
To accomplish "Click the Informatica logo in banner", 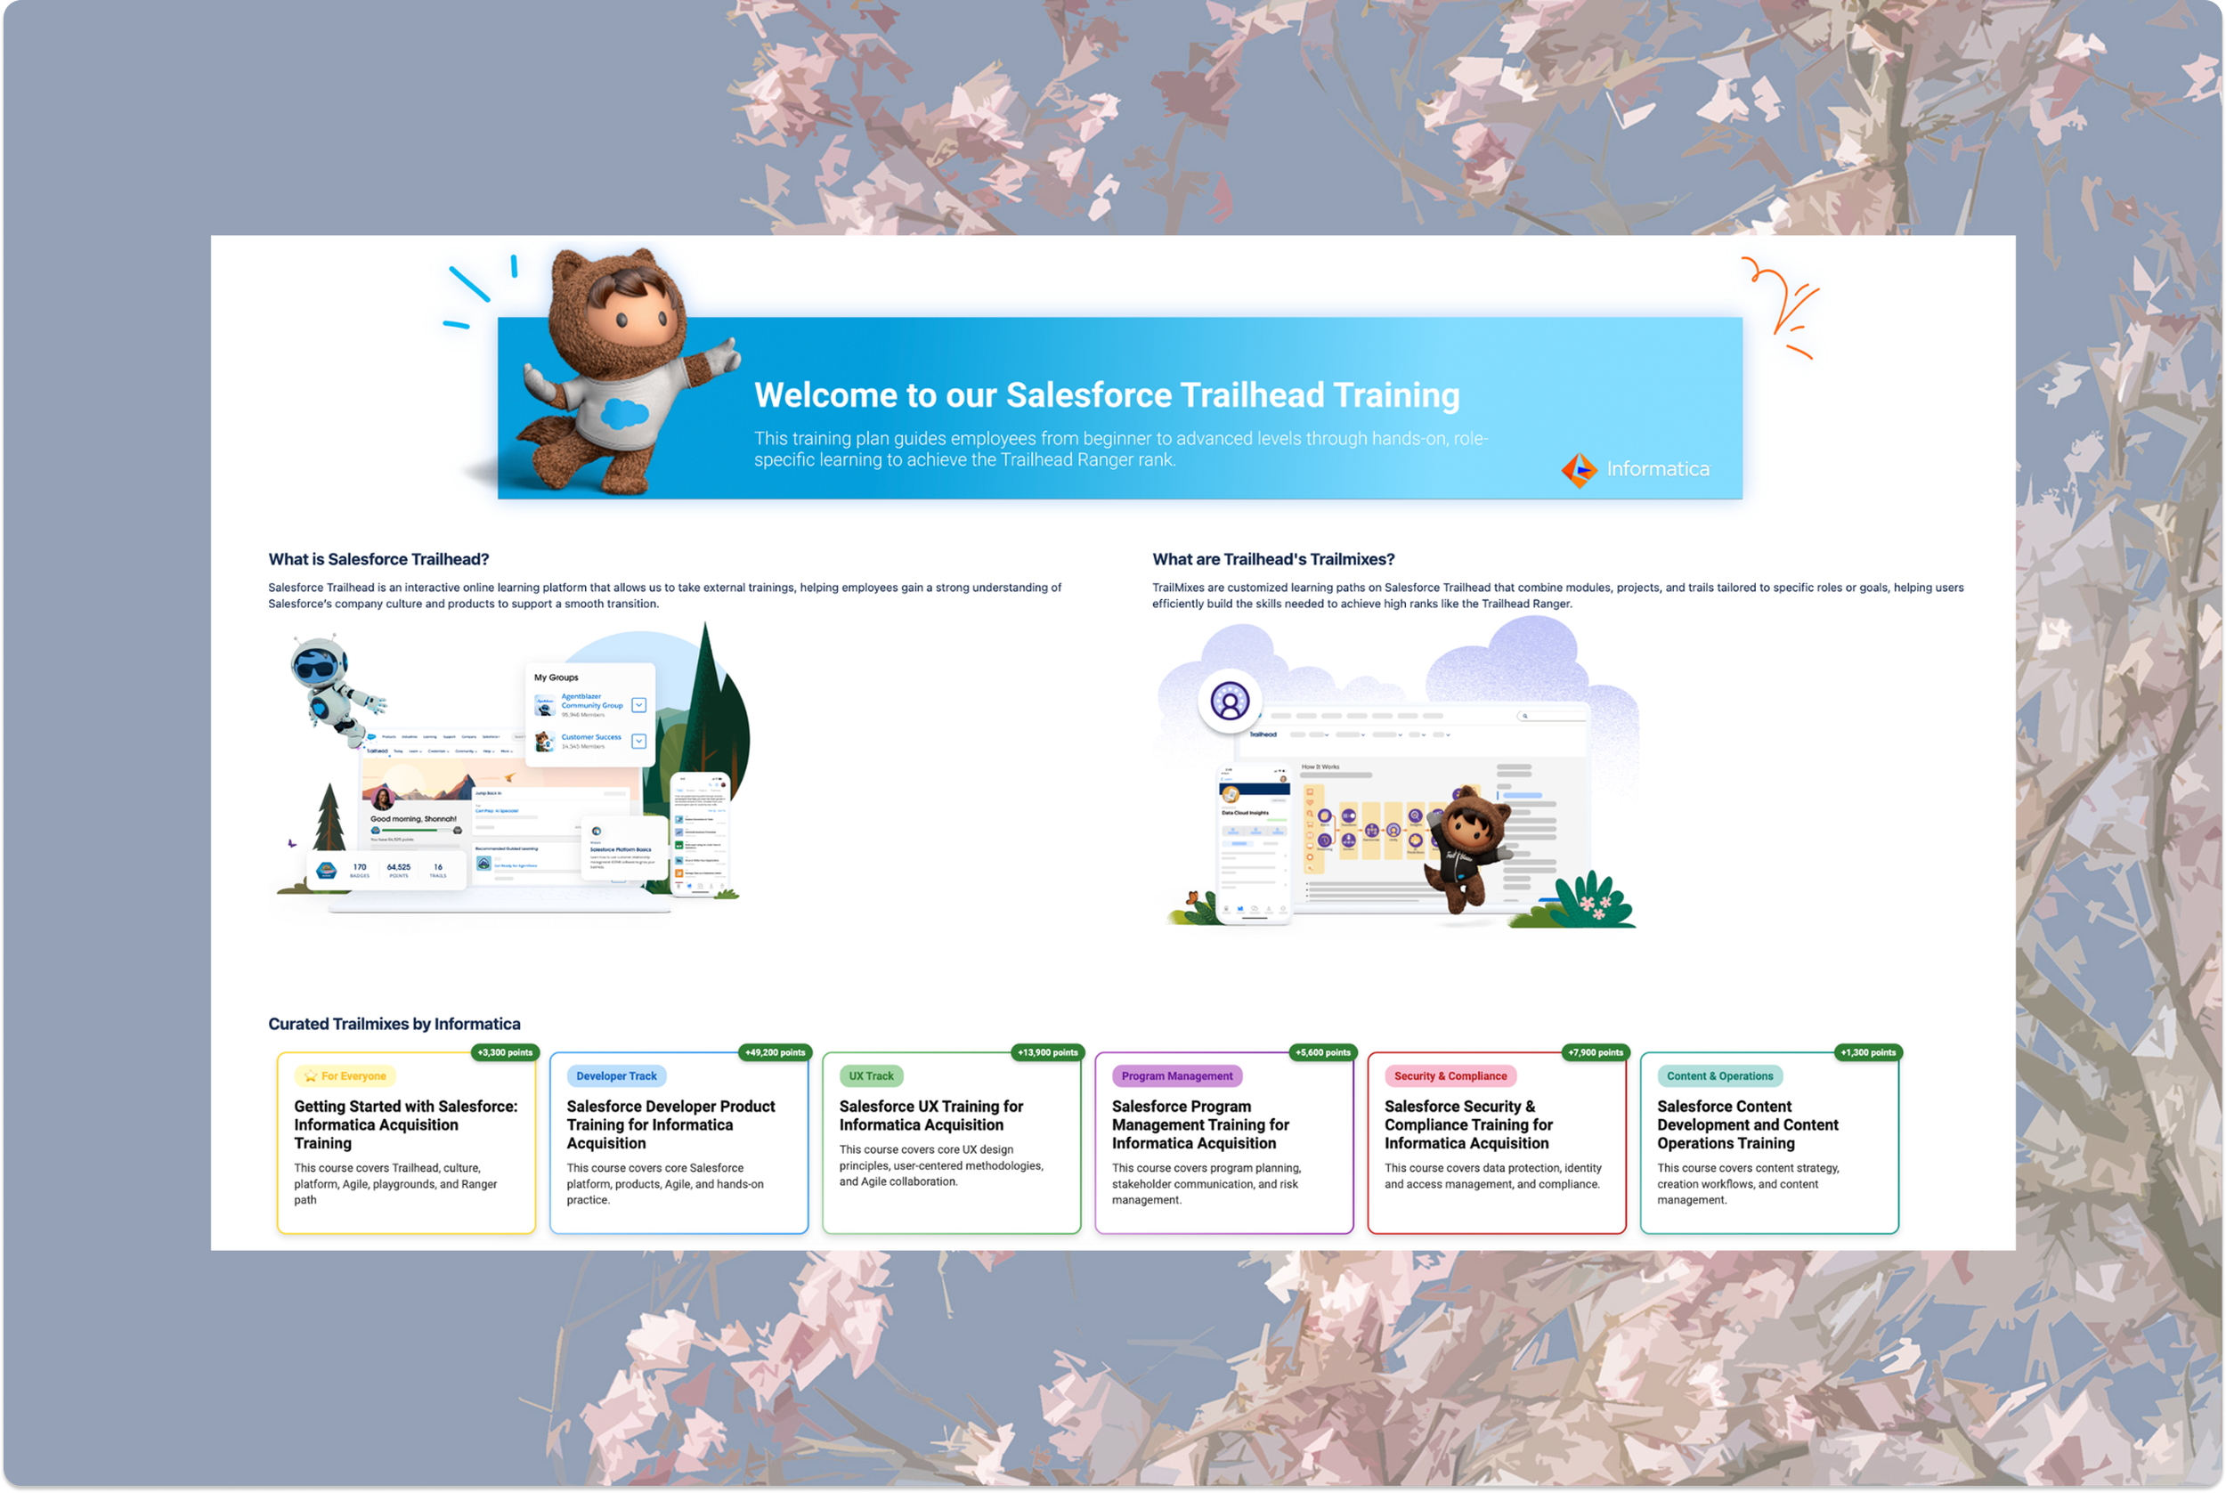I will [x=1635, y=468].
